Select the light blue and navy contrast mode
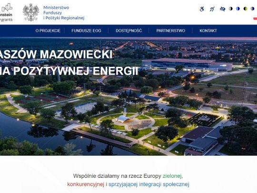 click(238, 9)
